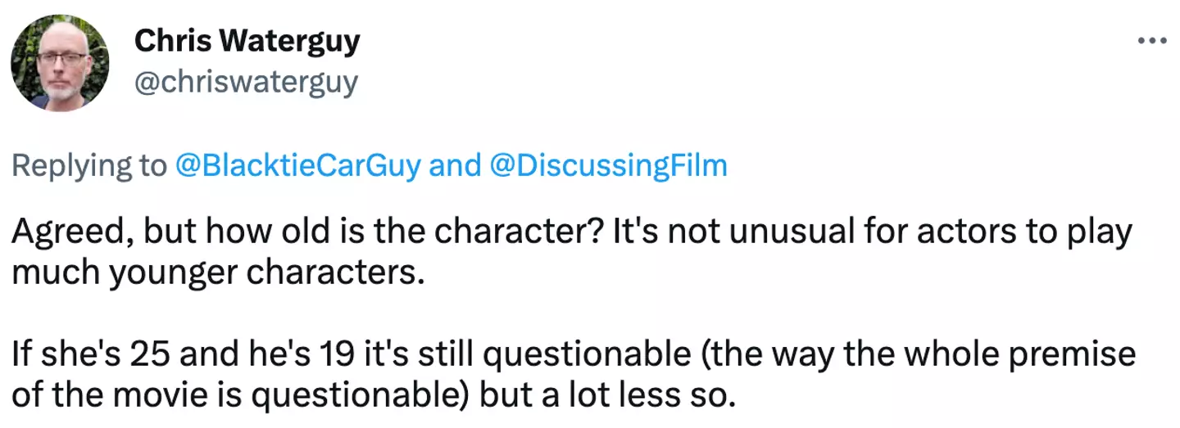1180x428 pixels.
Task: Open the tweet's more options menu
Action: (1151, 41)
